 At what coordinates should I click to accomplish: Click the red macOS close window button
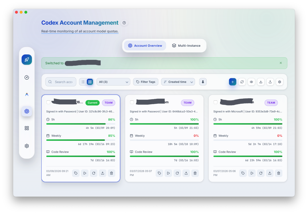(17, 12)
